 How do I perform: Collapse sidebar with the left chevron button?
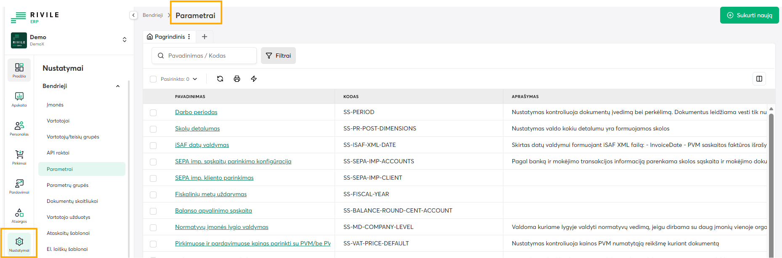pyautogui.click(x=133, y=15)
